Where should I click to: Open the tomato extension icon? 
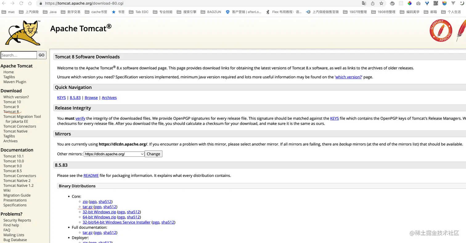[x=392, y=3]
